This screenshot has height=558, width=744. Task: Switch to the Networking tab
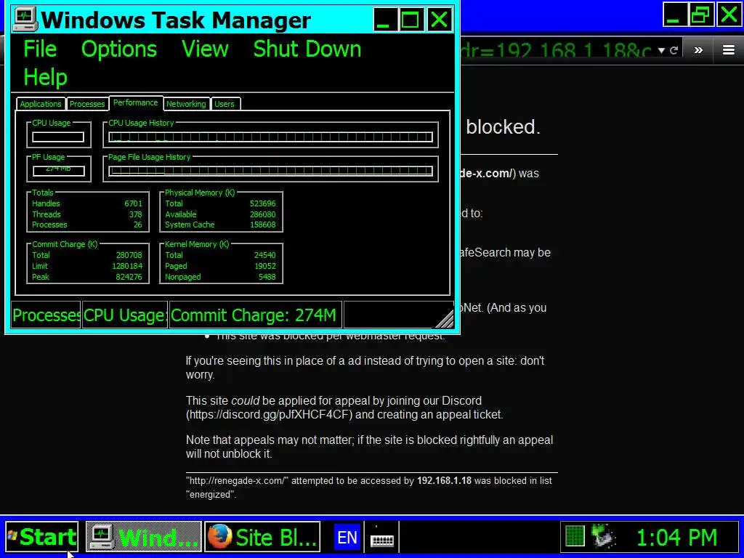(x=186, y=104)
